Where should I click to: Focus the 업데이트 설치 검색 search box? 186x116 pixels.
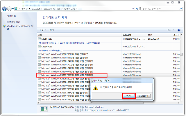[160, 9]
